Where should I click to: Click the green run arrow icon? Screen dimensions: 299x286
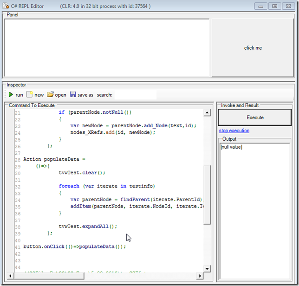(11, 95)
